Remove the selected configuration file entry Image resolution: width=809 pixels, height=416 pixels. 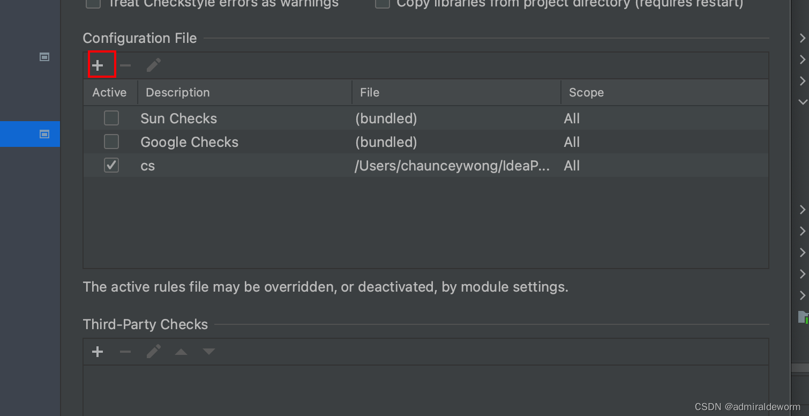coord(125,65)
